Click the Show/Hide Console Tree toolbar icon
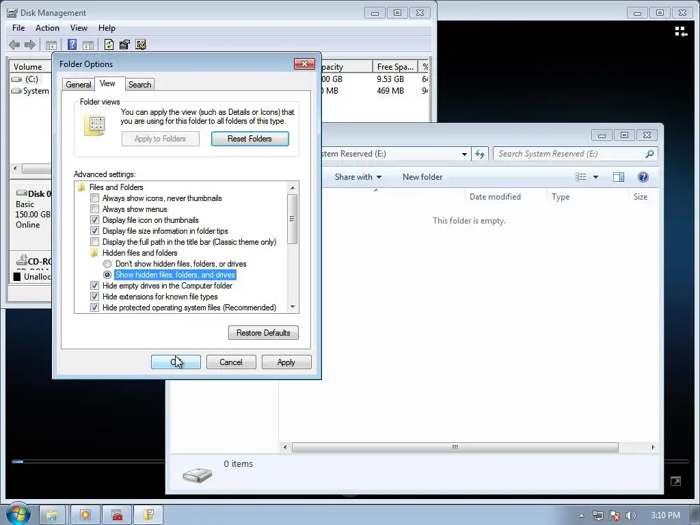The image size is (700, 525). (x=51, y=44)
